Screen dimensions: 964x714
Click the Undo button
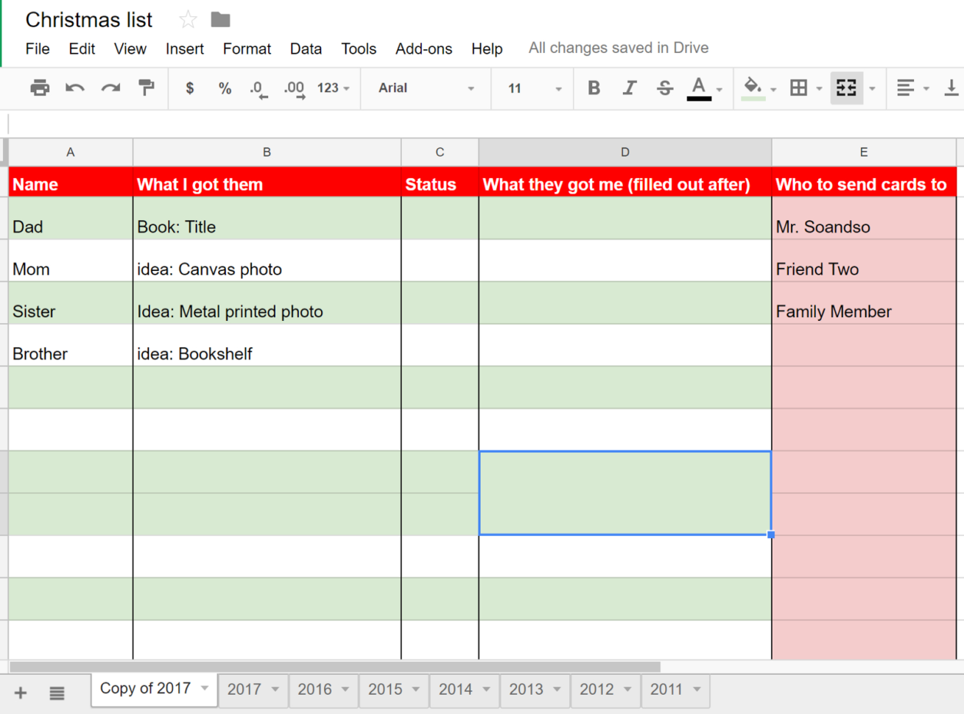[x=74, y=88]
